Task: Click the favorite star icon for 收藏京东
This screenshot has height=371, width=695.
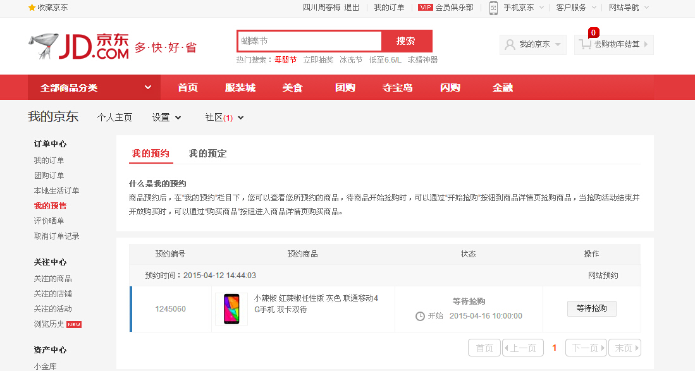Action: coord(32,8)
